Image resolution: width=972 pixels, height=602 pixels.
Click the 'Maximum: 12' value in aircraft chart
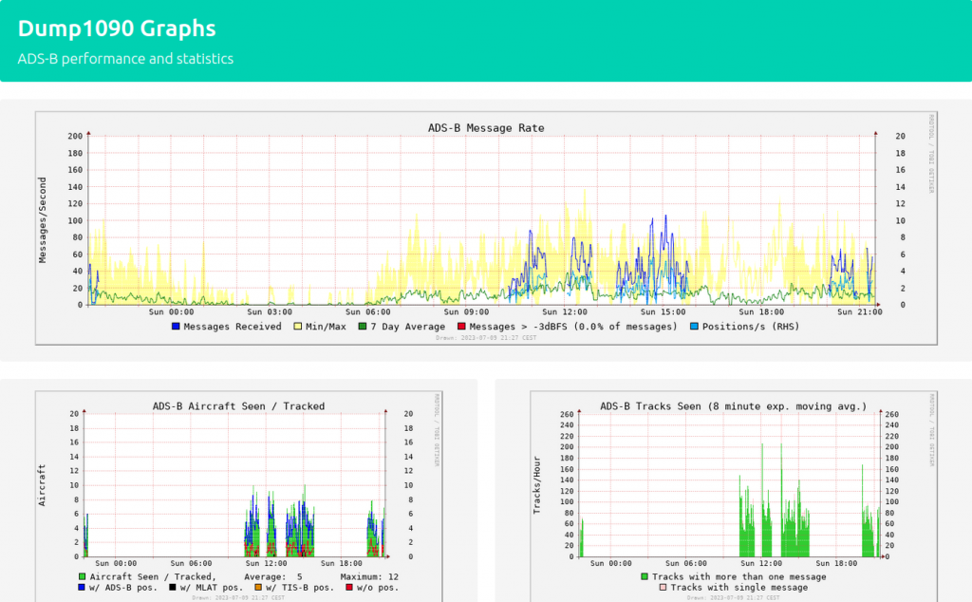click(369, 576)
